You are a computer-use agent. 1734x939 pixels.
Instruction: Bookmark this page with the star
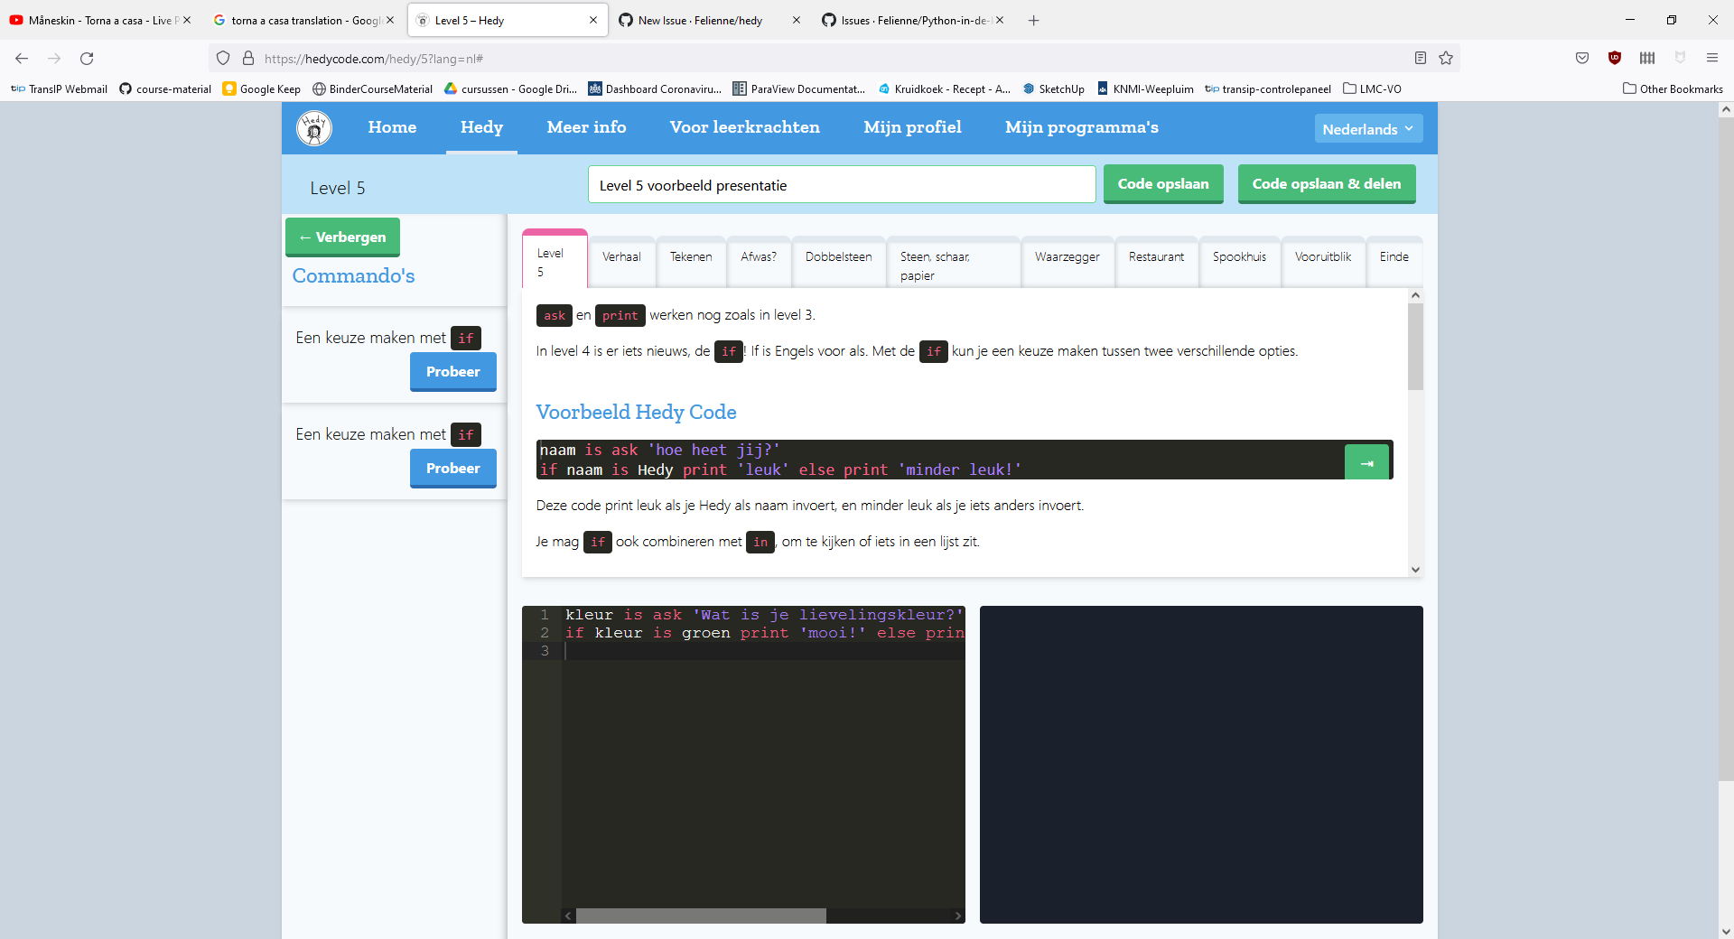(x=1446, y=58)
